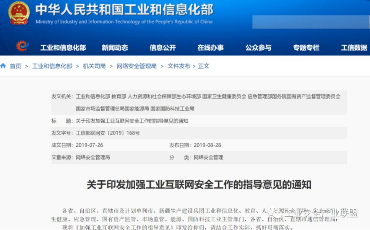Open the 工信数据 nav menu
Screen dimensions: 370x230
pyautogui.click(x=354, y=48)
